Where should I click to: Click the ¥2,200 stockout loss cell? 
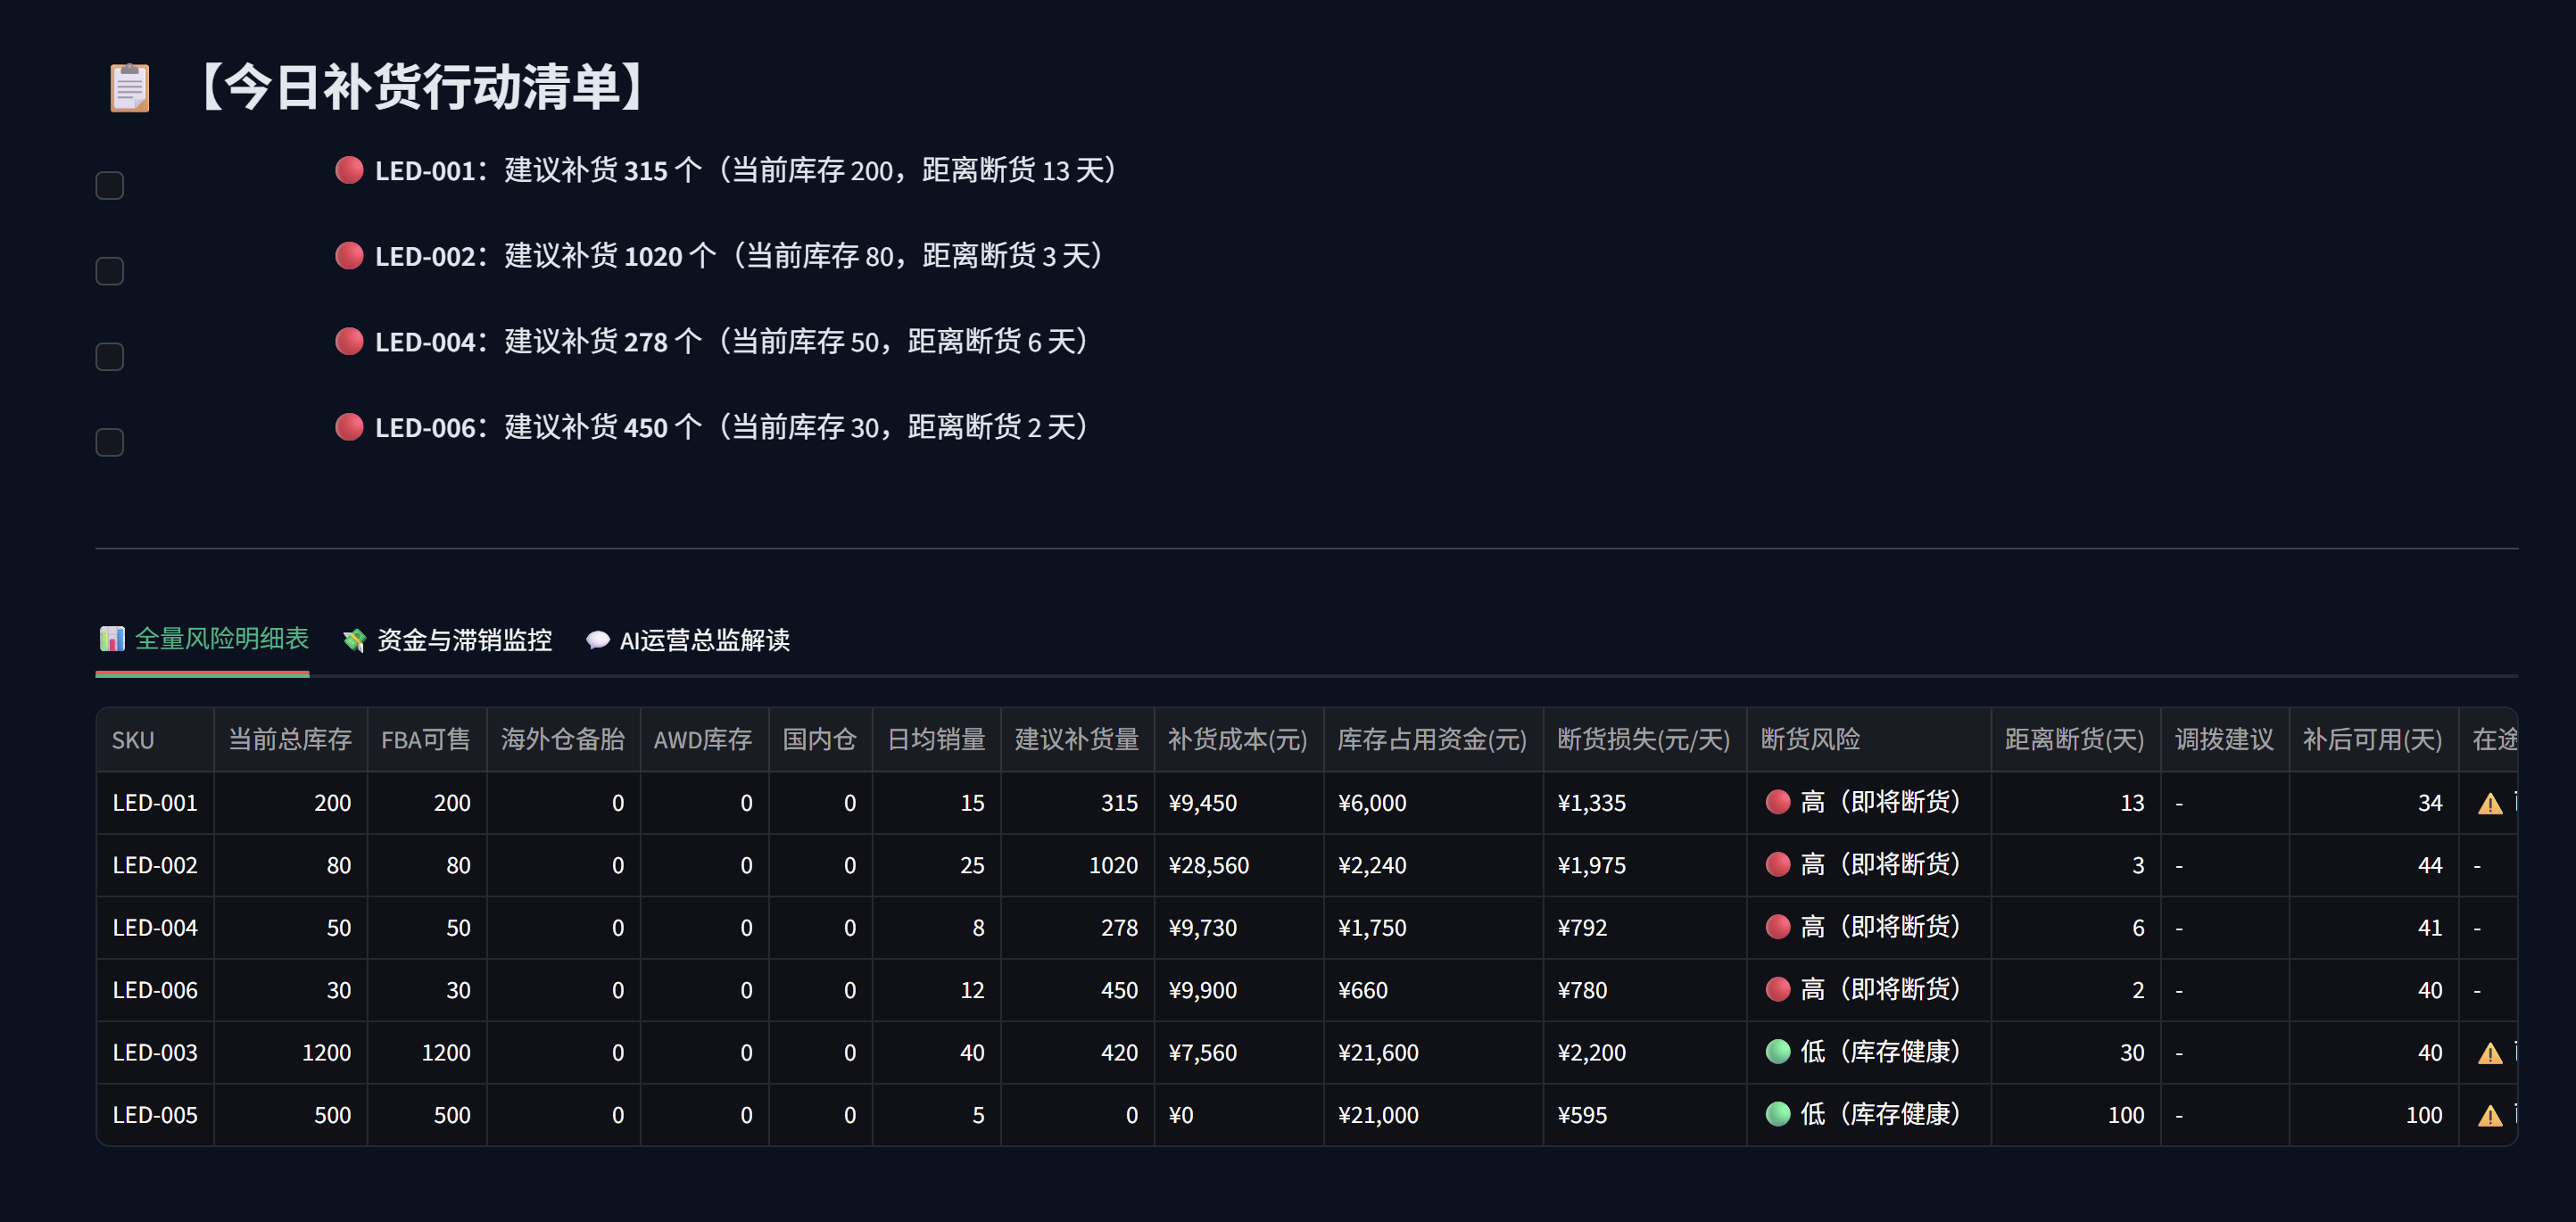(1644, 1052)
